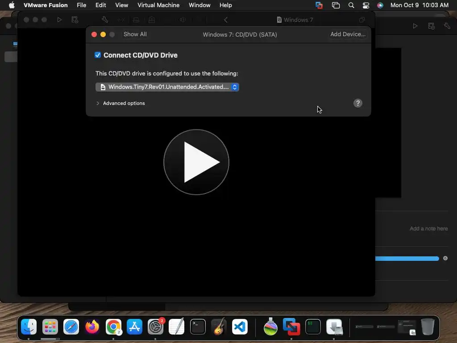The width and height of the screenshot is (457, 343).
Task: Click the snapshot icon in the Windows 7 toolbar
Action: click(75, 20)
